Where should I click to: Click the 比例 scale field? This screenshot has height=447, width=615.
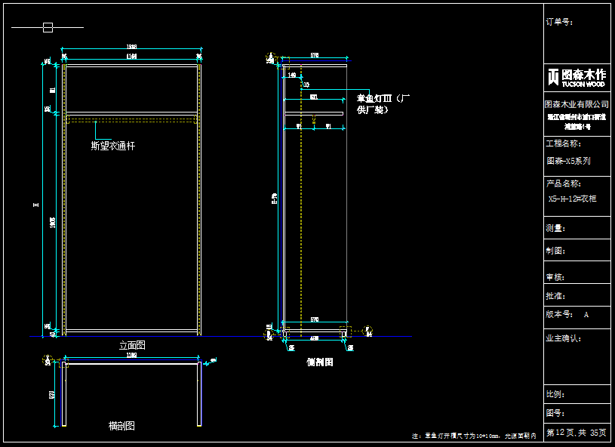(555, 394)
